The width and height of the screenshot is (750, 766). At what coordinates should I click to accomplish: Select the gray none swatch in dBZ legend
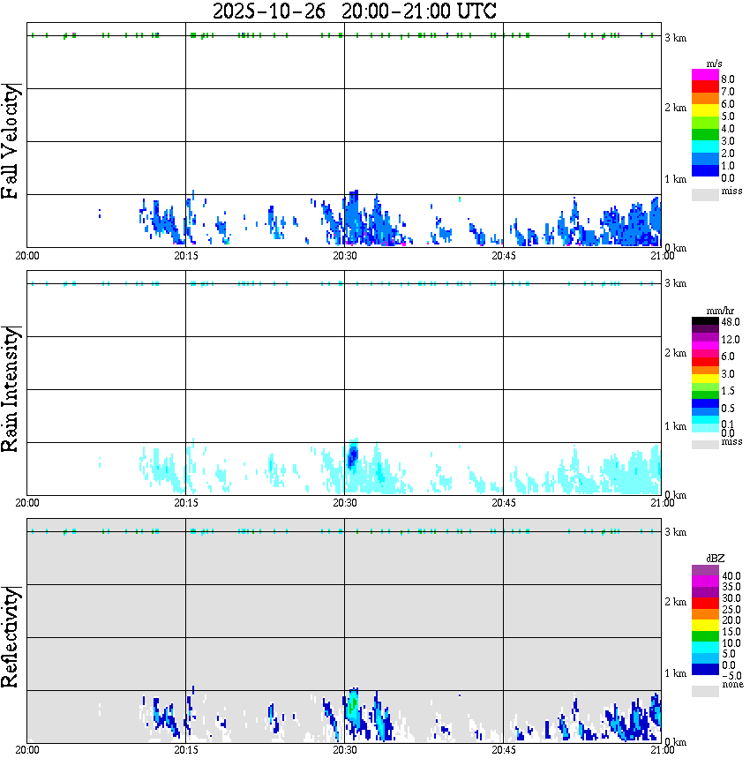(x=705, y=691)
